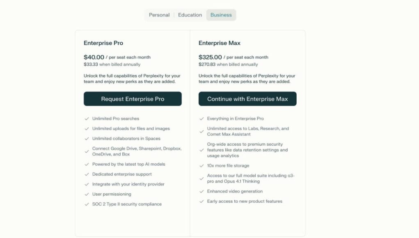Click the checkmark beside Everything in Enterprise Pro
419x238 pixels.
(201, 118)
